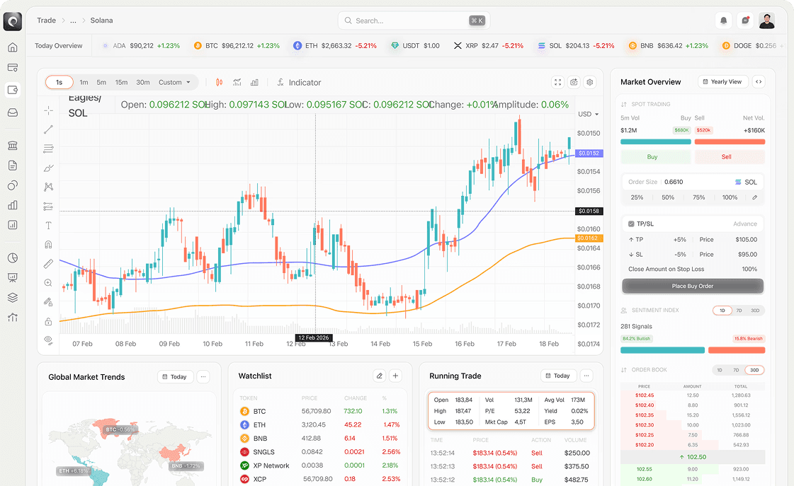Select 7D in Sentiment Index range
Screen dimensions: 794x486
click(739, 311)
